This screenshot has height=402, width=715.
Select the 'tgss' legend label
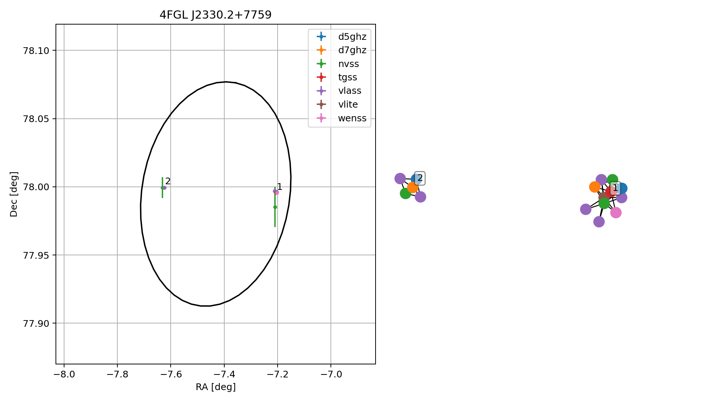(348, 77)
